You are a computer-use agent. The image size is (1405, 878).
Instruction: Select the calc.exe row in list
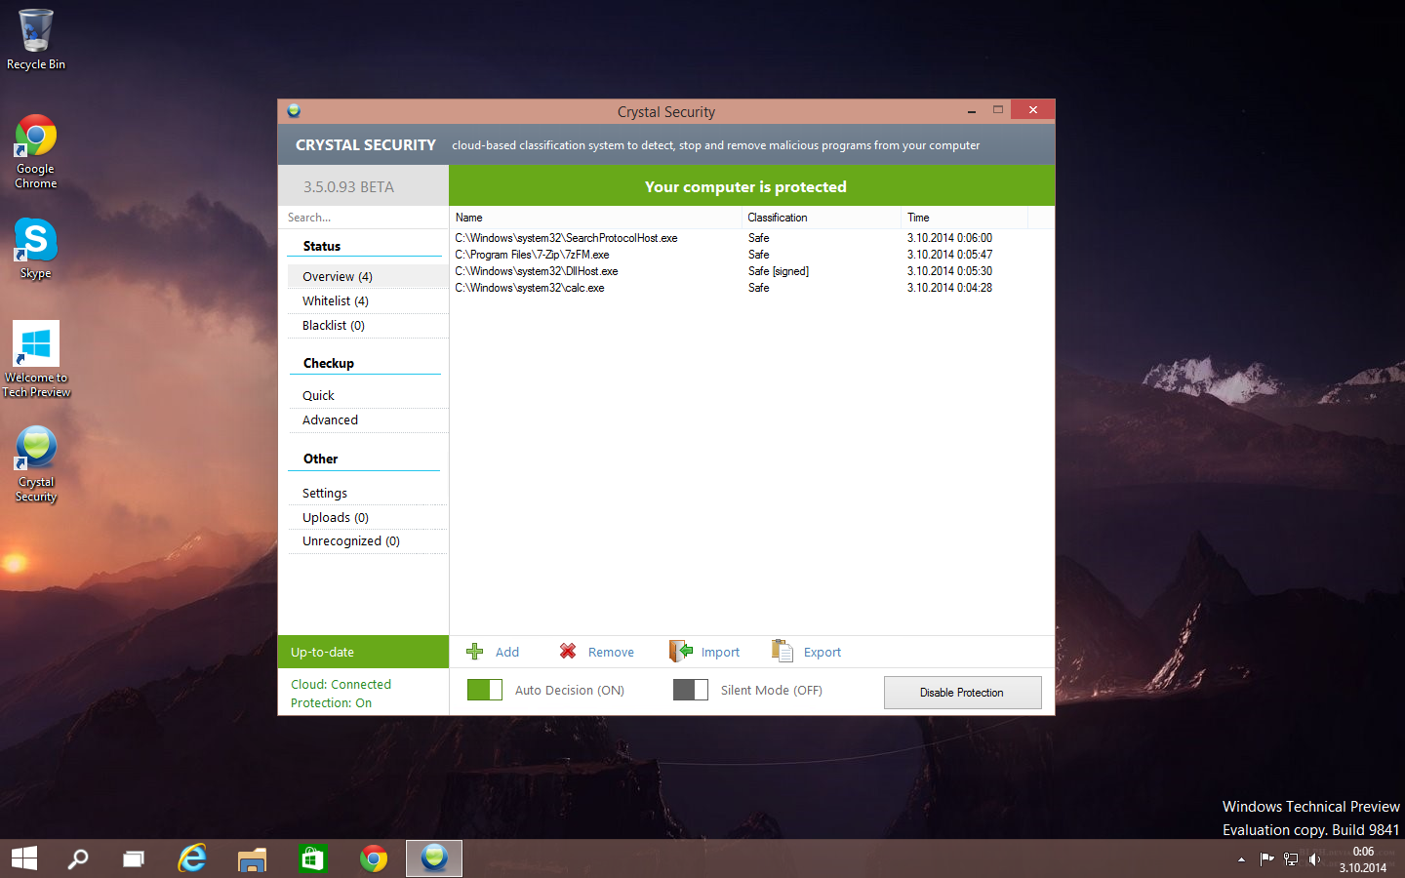click(530, 288)
